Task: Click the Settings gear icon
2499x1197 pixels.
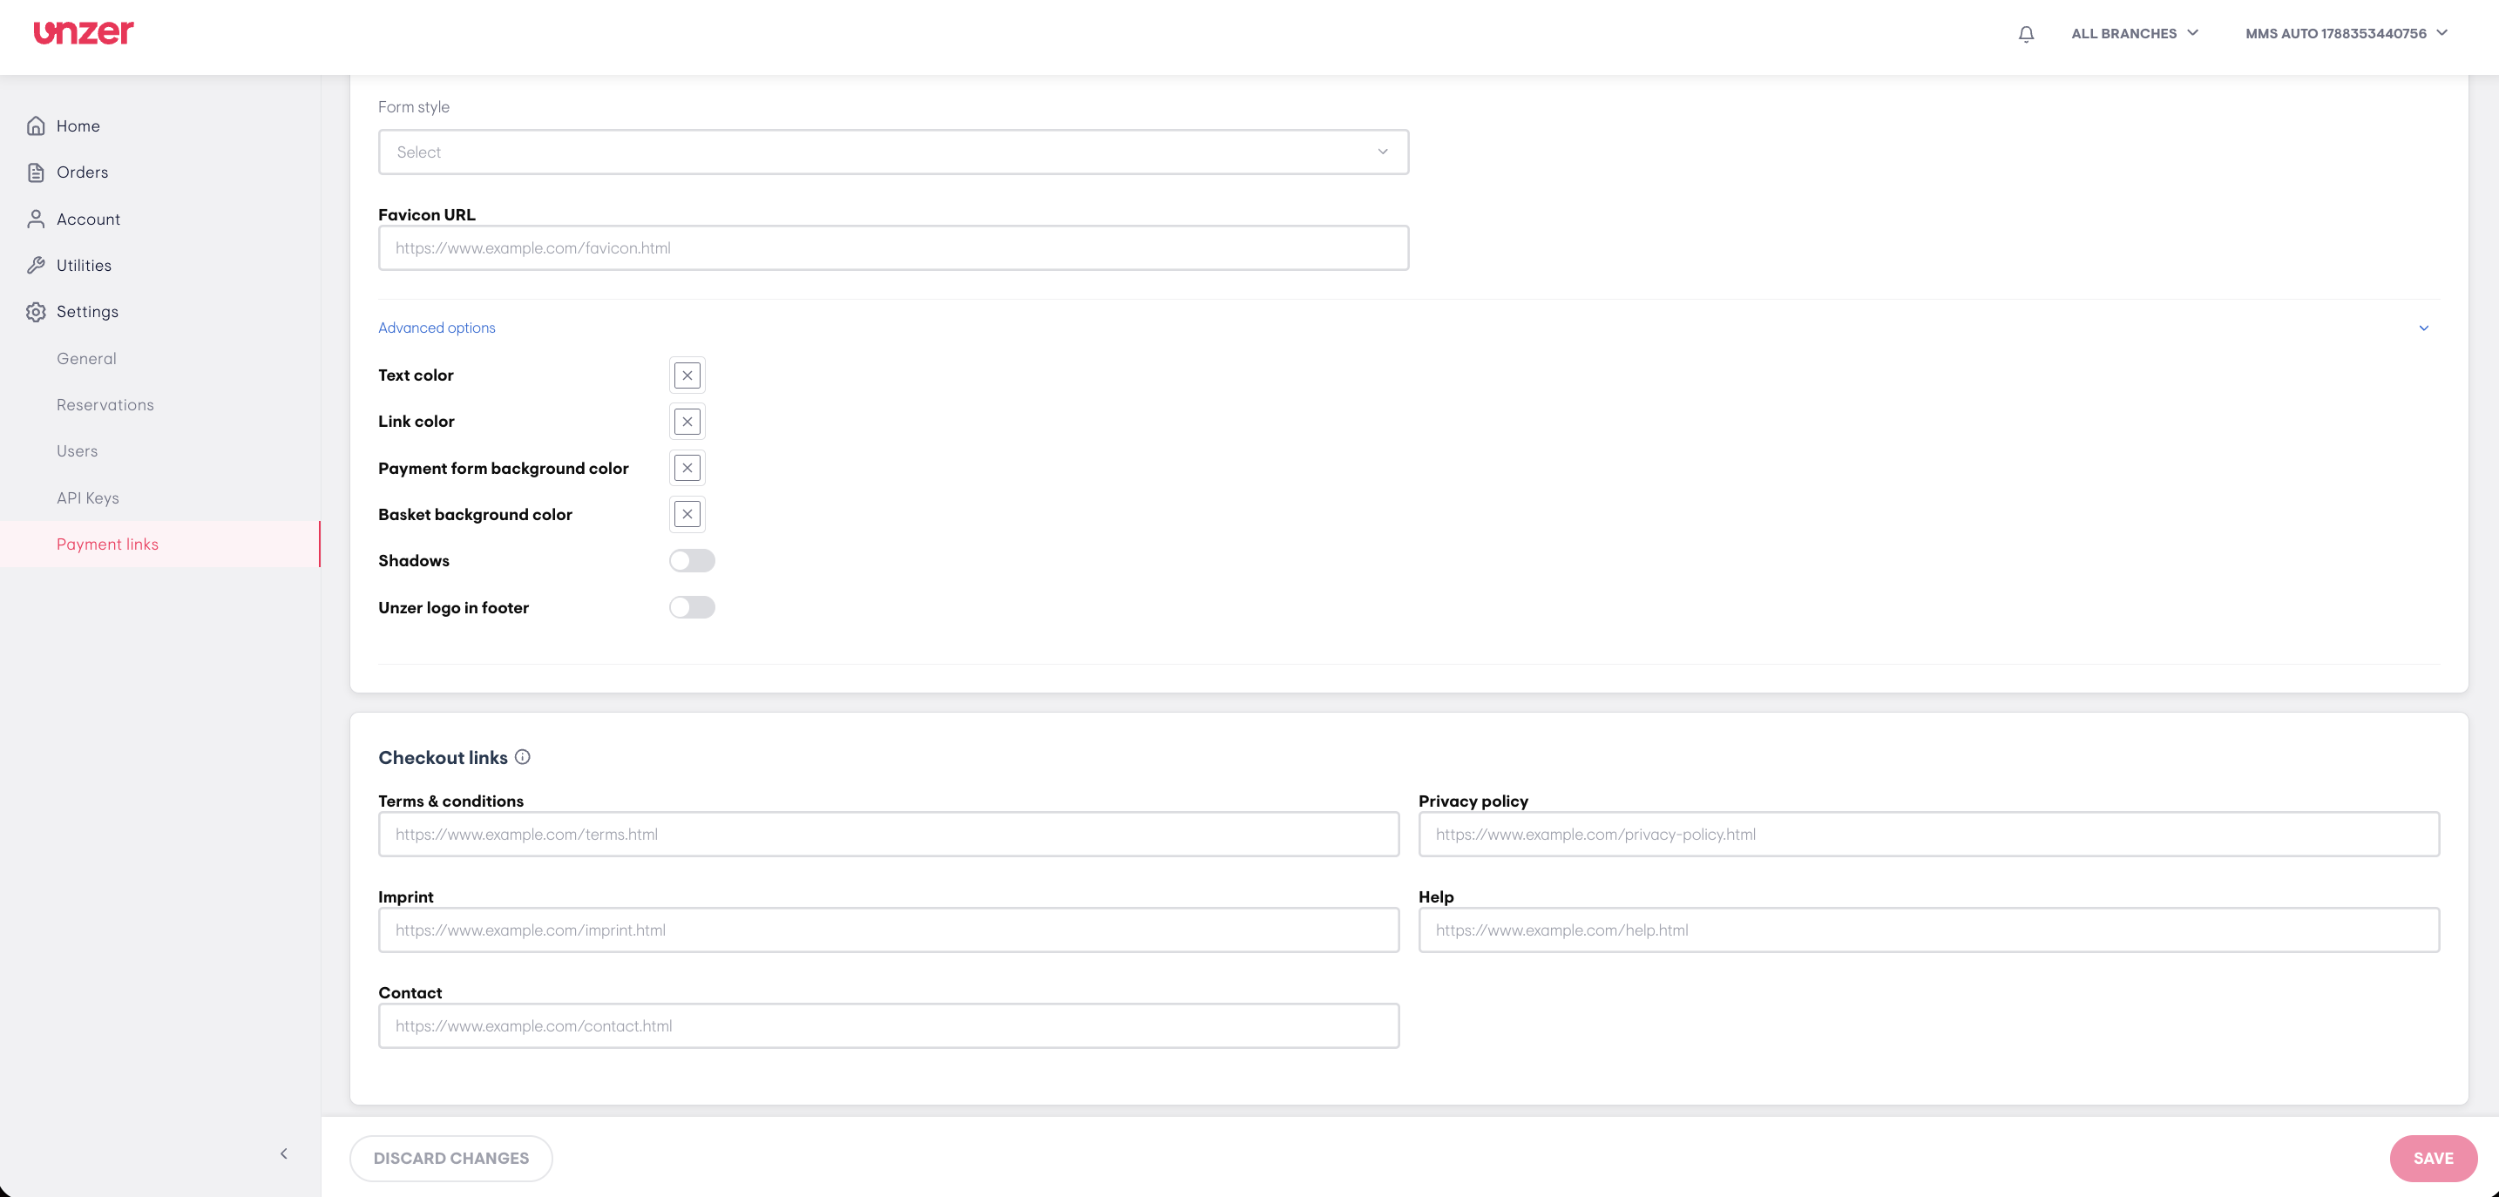Action: [x=36, y=311]
